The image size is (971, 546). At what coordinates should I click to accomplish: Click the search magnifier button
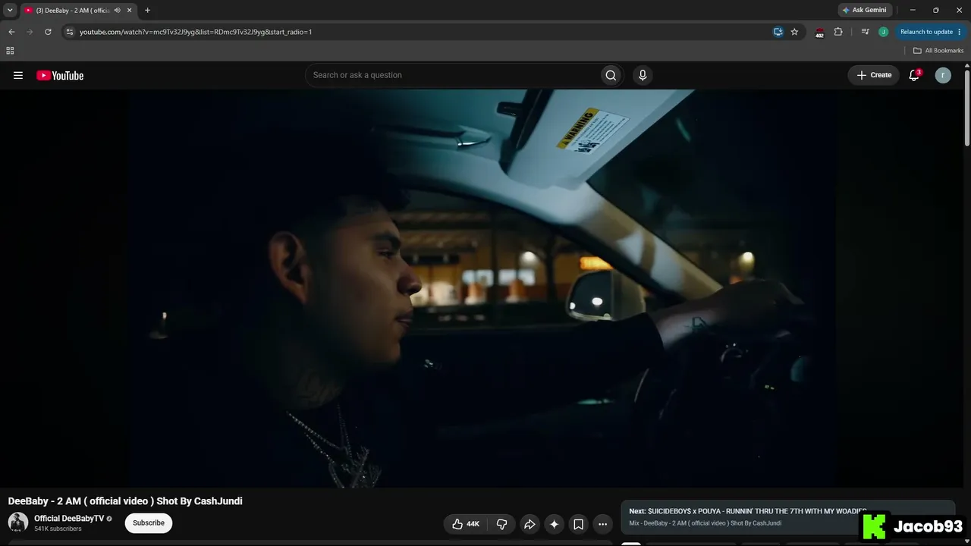(x=611, y=75)
